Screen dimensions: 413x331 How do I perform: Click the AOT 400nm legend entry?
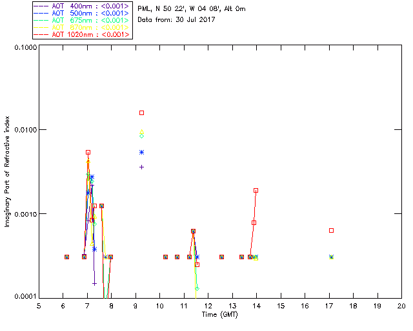tap(81, 6)
